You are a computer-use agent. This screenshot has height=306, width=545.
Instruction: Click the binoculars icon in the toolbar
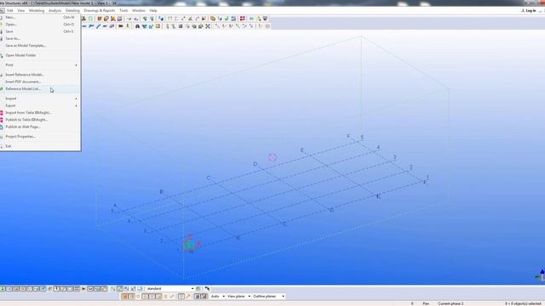click(x=137, y=26)
